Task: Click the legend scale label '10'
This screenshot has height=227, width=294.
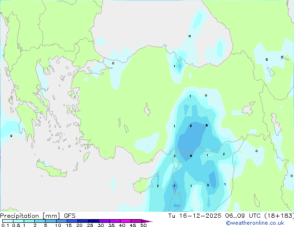Action: [x=58, y=225]
